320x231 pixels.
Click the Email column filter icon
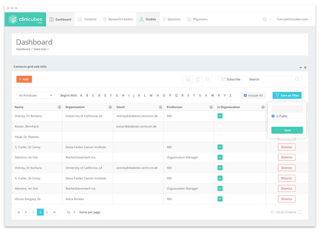[160, 107]
